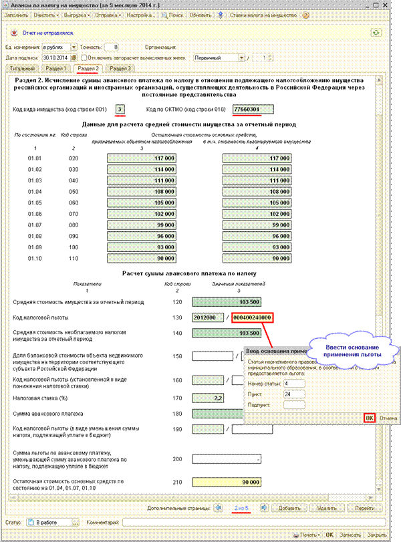Click the Код вида имущества field with 3
401x542 pixels.
[x=120, y=109]
